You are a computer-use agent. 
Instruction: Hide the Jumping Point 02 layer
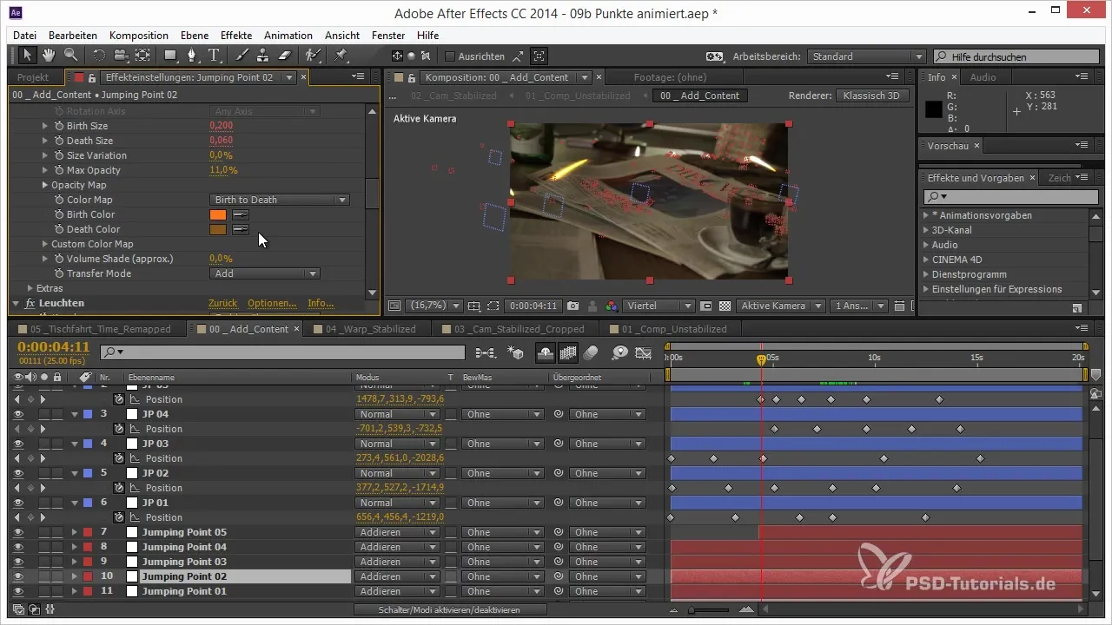tap(17, 576)
